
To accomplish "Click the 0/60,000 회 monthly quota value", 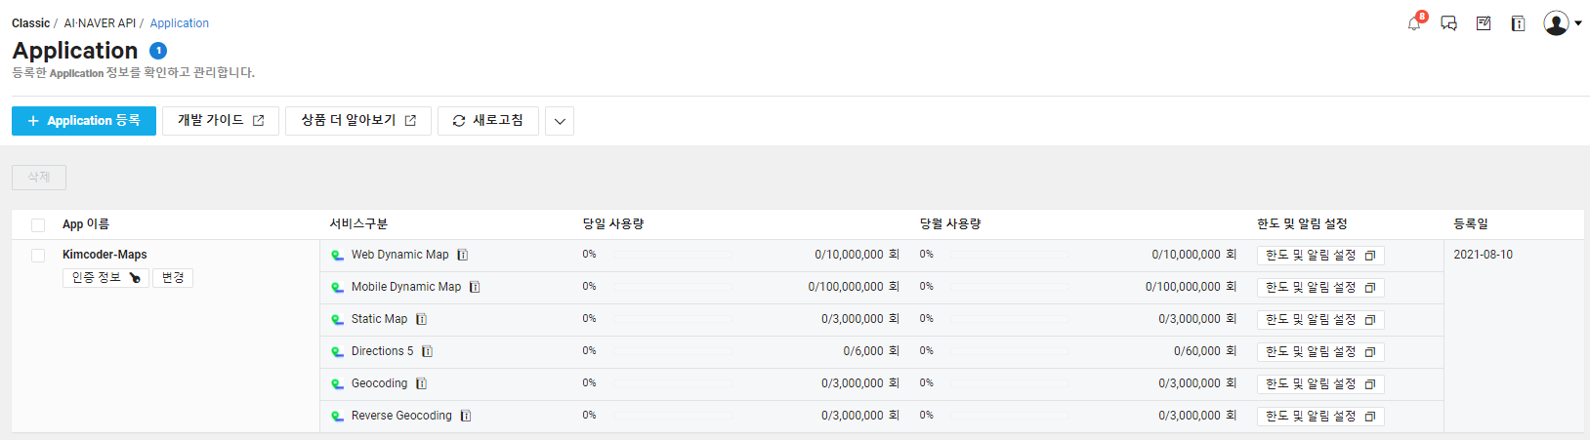I will point(1205,351).
